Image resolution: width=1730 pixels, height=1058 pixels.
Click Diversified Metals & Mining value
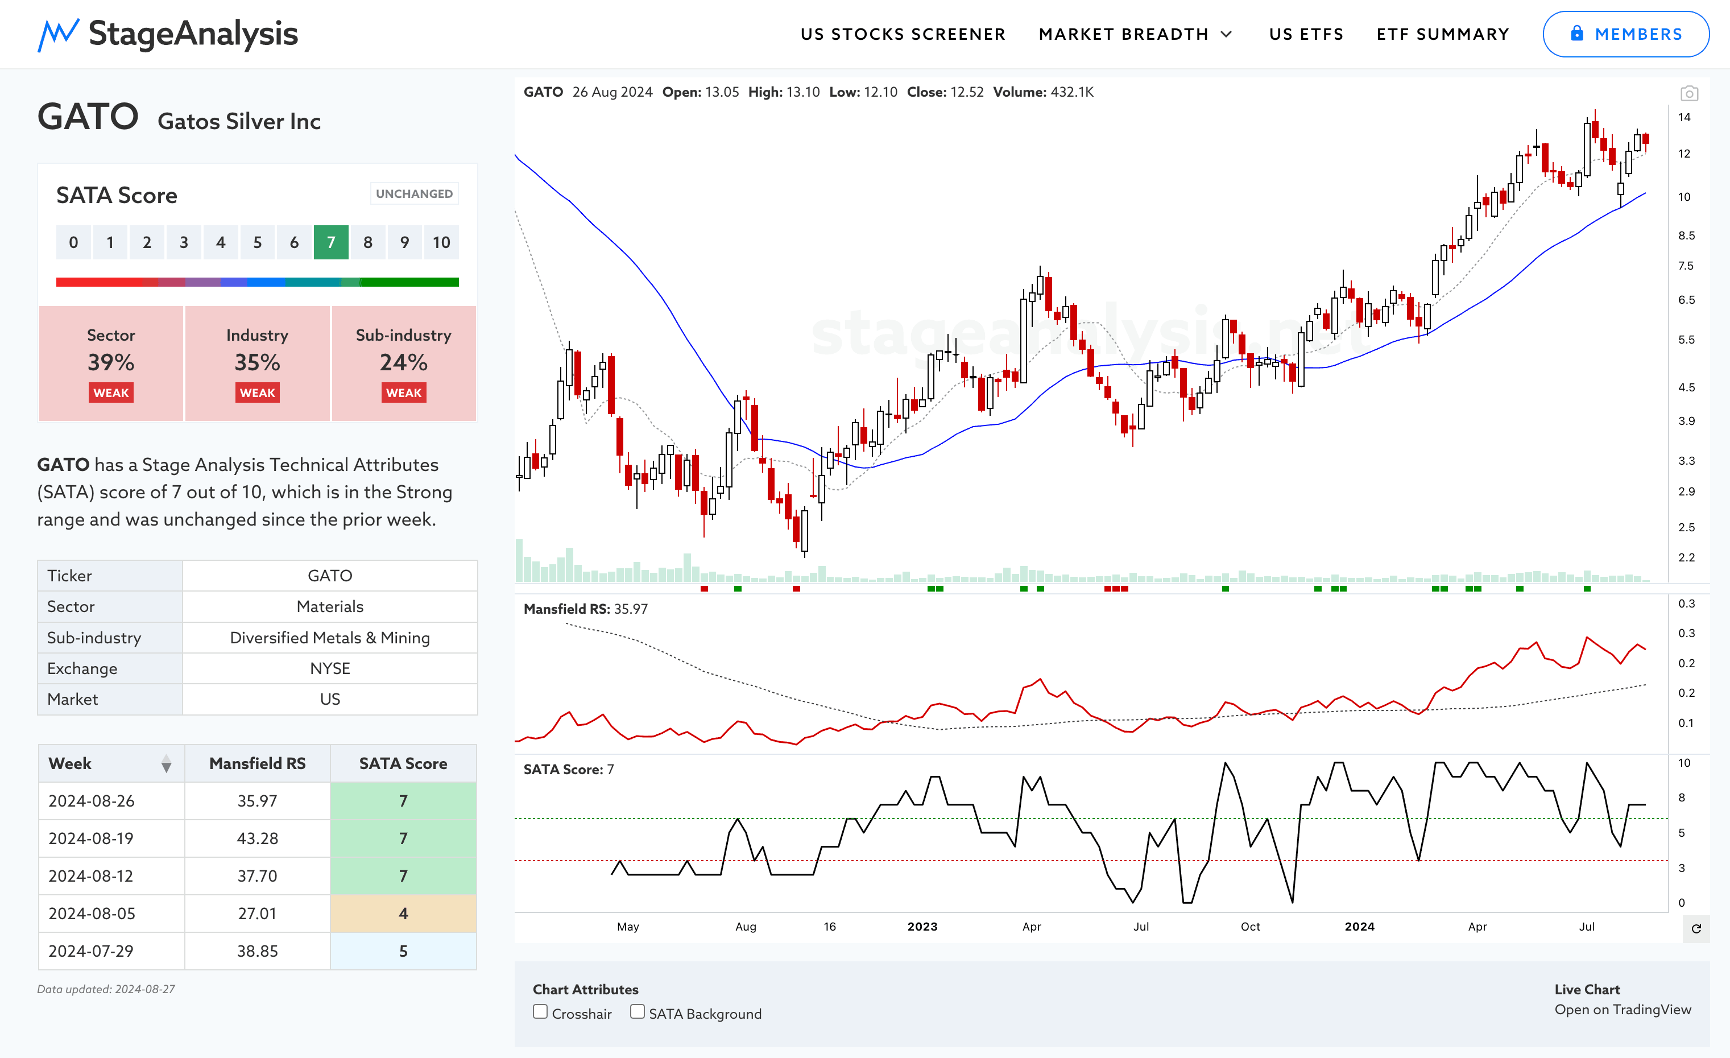330,638
